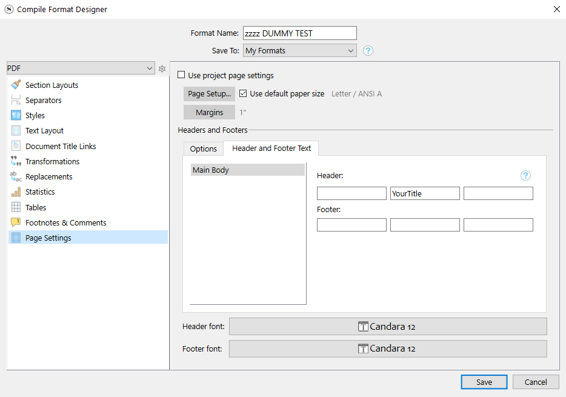Click the Section Layouts brush icon

point(16,85)
